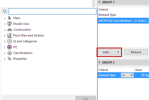Click the Add... button in Group 1
This screenshot has height=100, width=149.
(107, 52)
